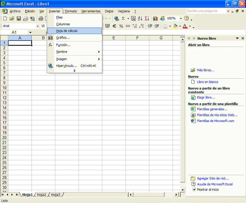The height and width of the screenshot is (203, 246).
Task: Create a new blank workbook from toolbar
Action: [x=5, y=18]
